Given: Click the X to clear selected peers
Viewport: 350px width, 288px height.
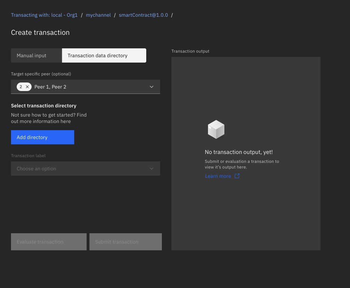Looking at the screenshot, I should pyautogui.click(x=27, y=86).
